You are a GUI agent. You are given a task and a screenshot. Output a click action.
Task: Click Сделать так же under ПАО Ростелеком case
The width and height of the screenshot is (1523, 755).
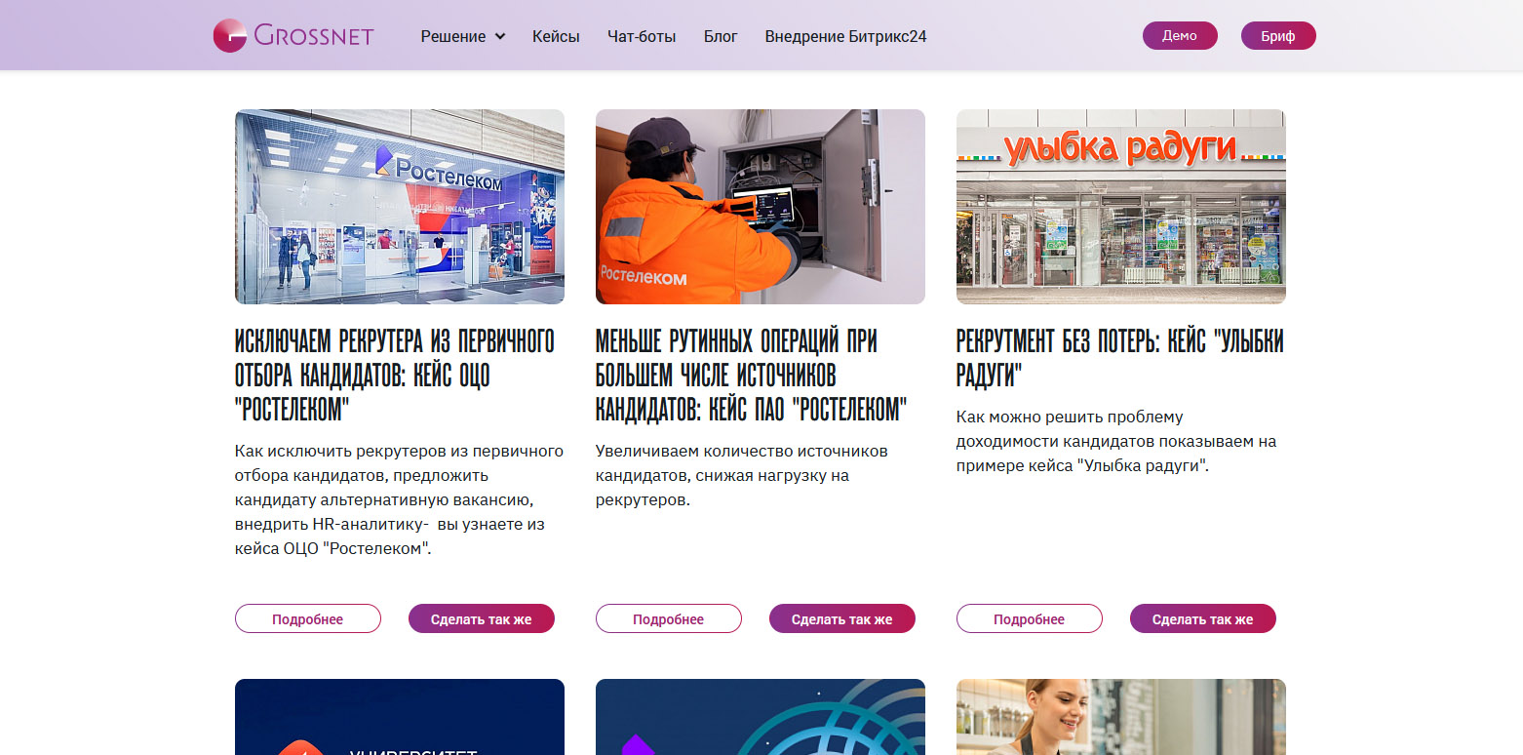point(842,618)
